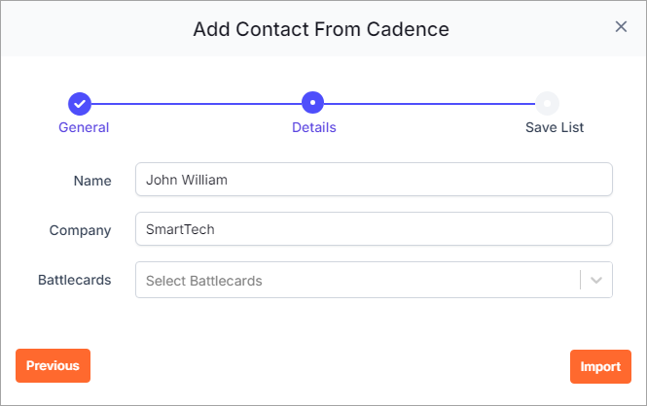The height and width of the screenshot is (406, 647).
Task: Expand Battlecards using the chevron arrow
Action: coord(596,281)
